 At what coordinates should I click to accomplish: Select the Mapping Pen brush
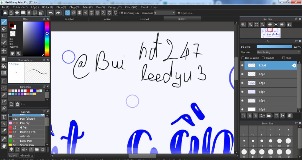(x=27, y=132)
